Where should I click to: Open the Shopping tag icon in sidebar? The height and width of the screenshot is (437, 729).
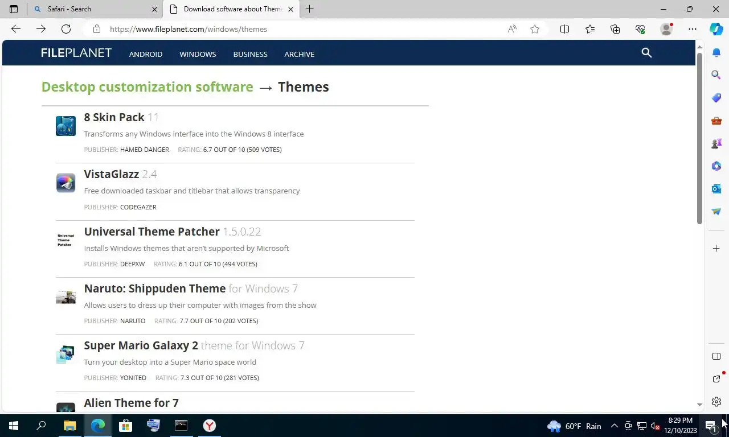[x=716, y=97]
